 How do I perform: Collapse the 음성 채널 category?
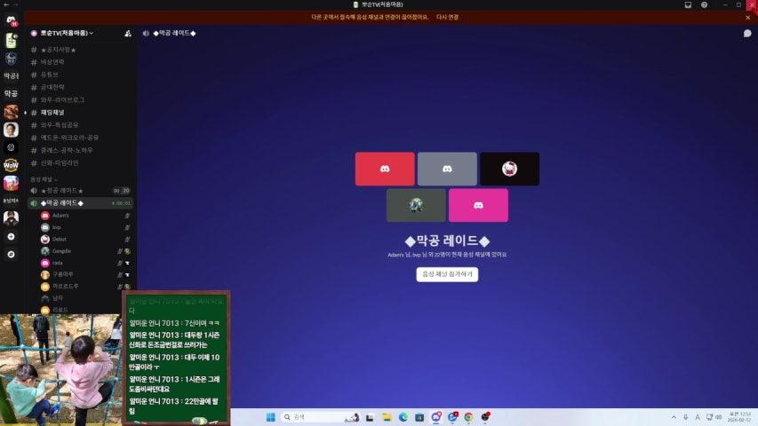coord(44,179)
